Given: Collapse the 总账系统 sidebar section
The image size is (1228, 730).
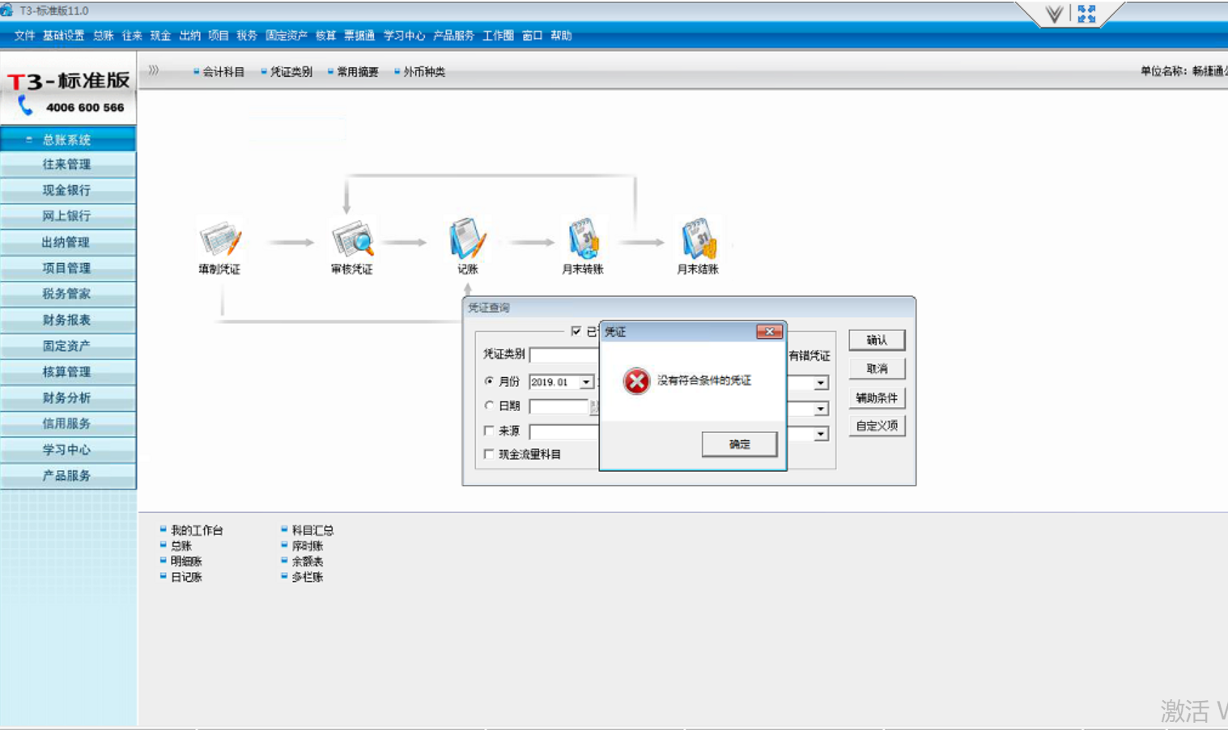Looking at the screenshot, I should point(68,139).
